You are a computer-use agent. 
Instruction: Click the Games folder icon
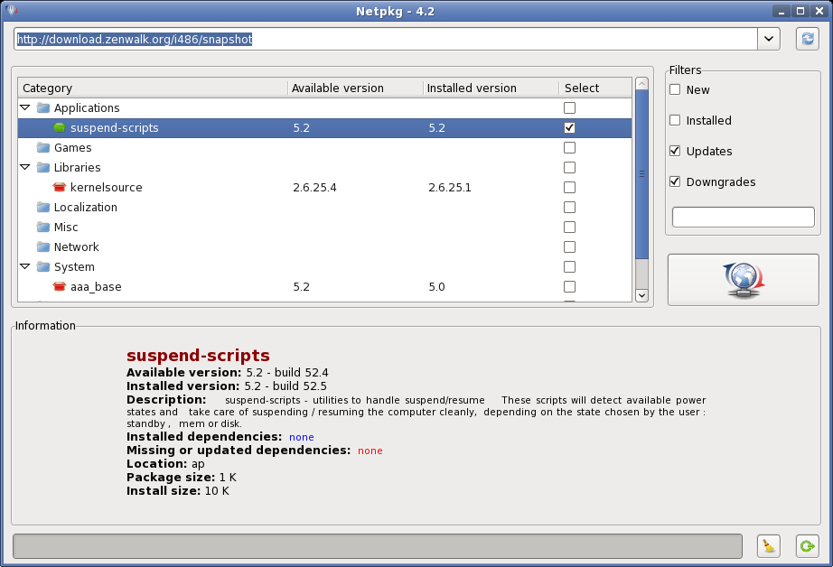[x=43, y=147]
